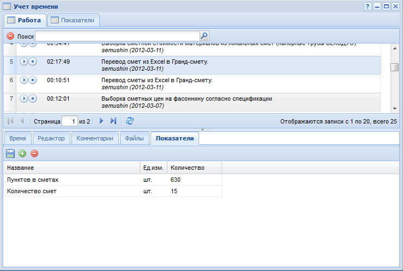Image resolution: width=403 pixels, height=271 pixels.
Task: Select the Пунктов в сметах row
Action: [x=113, y=180]
